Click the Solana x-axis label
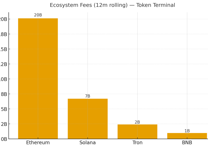208x148 pixels. 88,143
